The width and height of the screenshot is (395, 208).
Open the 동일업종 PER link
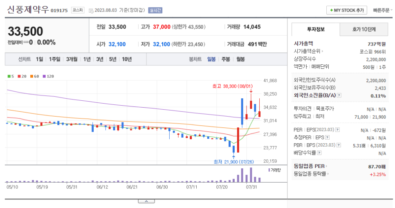pos(310,166)
